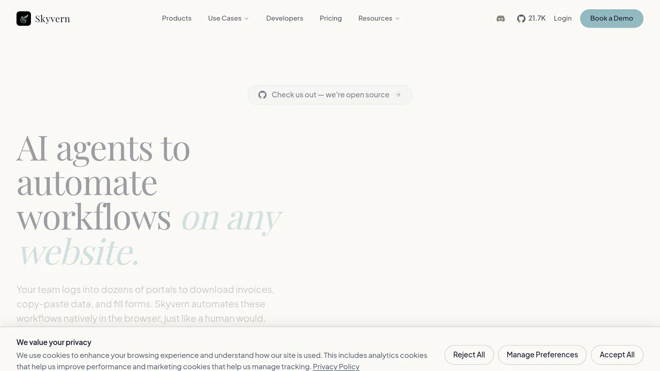The image size is (660, 371).
Task: Open the Products menu item
Action: [x=177, y=18]
